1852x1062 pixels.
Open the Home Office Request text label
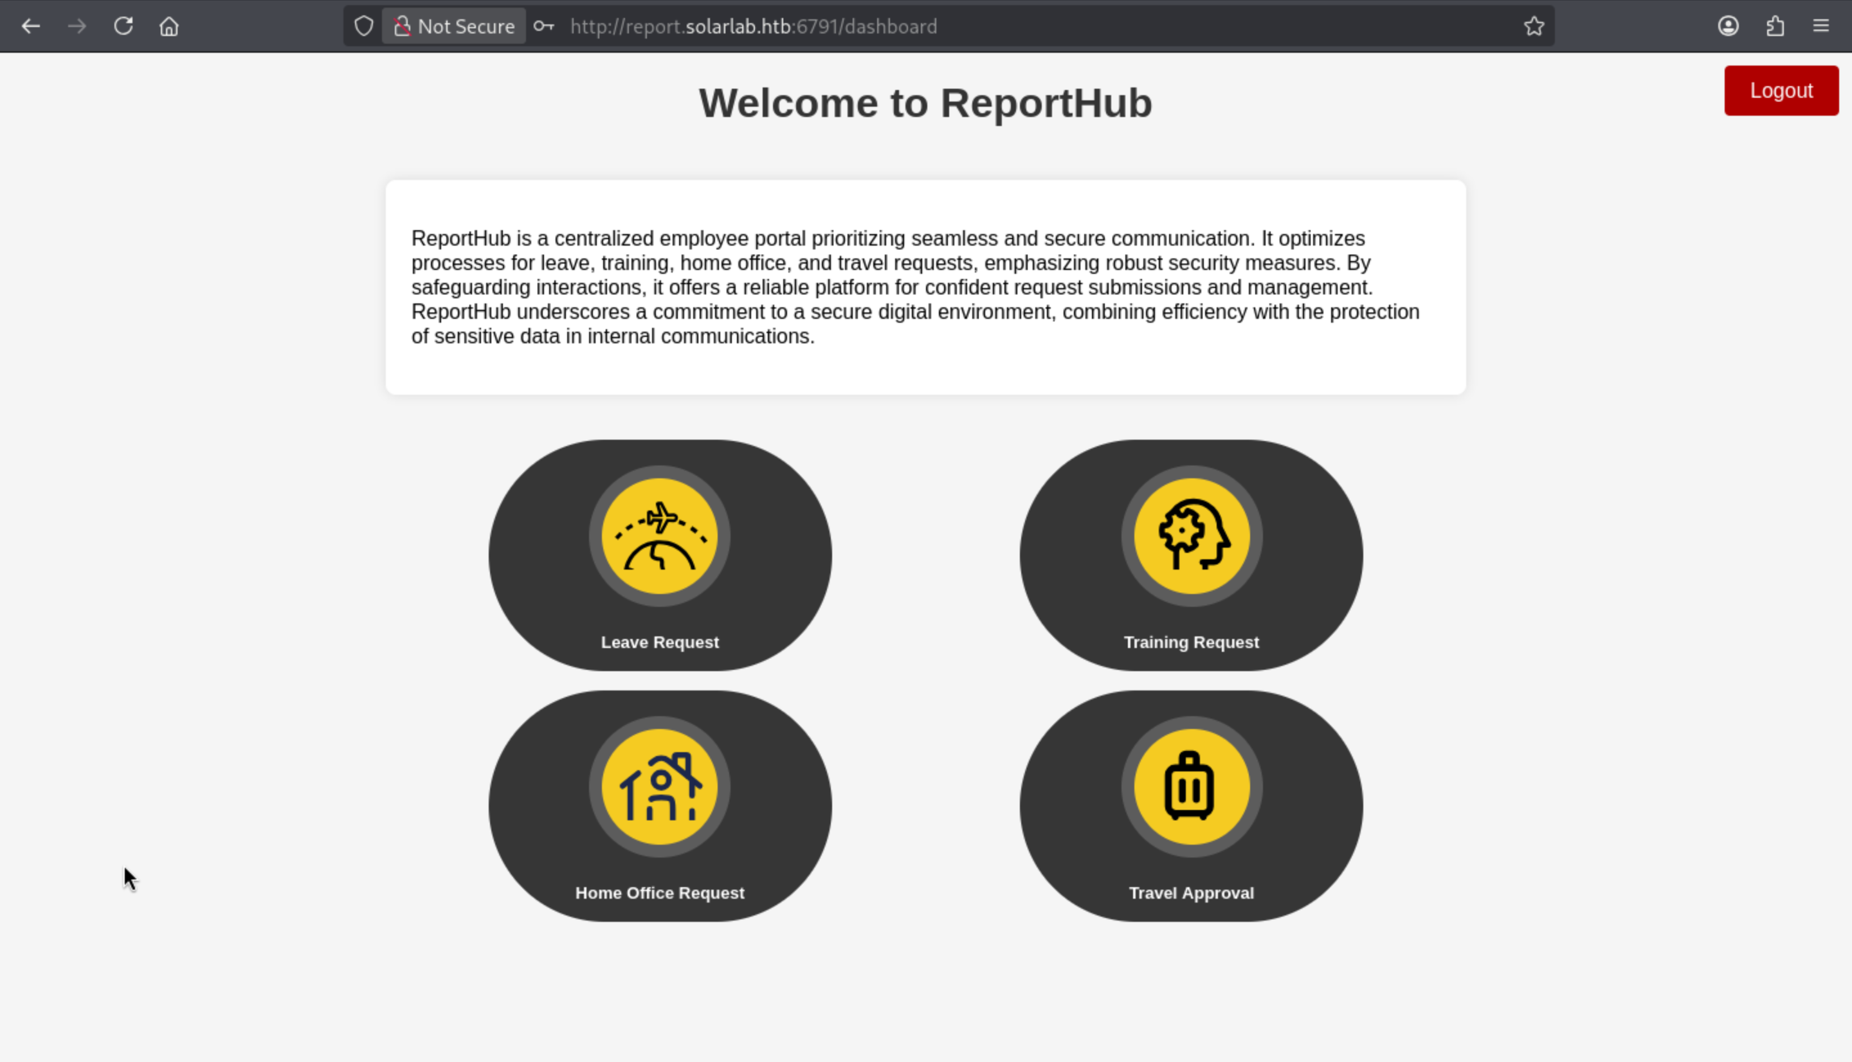tap(659, 893)
